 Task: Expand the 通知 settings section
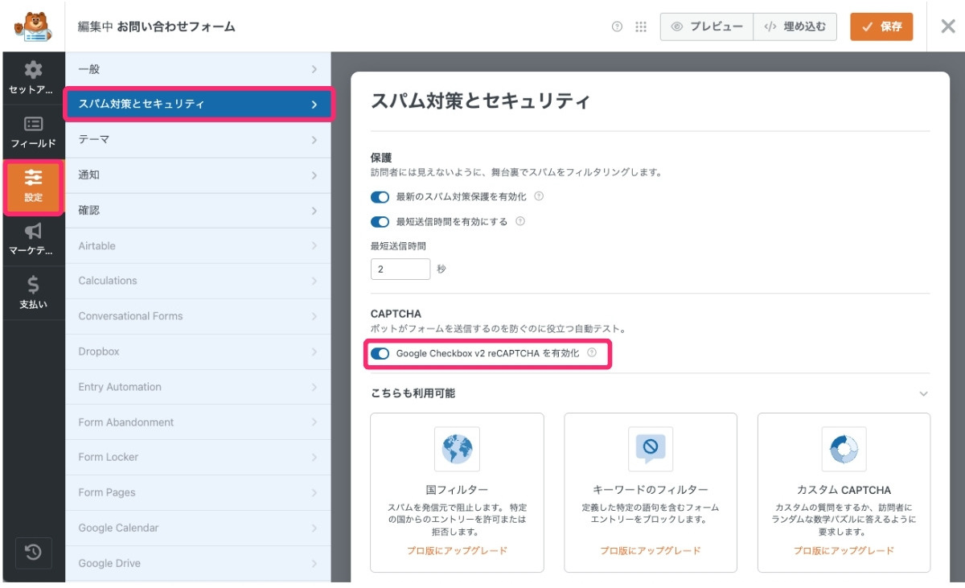[x=197, y=175]
